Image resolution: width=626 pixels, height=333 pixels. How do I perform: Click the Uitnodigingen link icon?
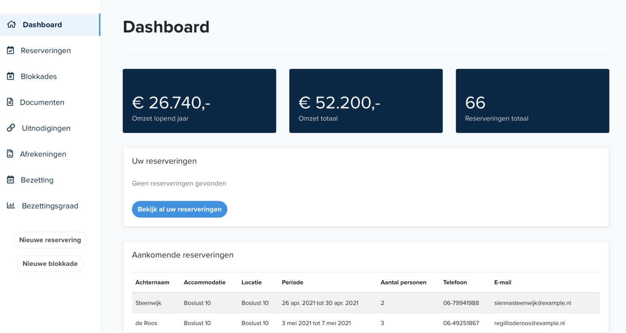click(11, 128)
